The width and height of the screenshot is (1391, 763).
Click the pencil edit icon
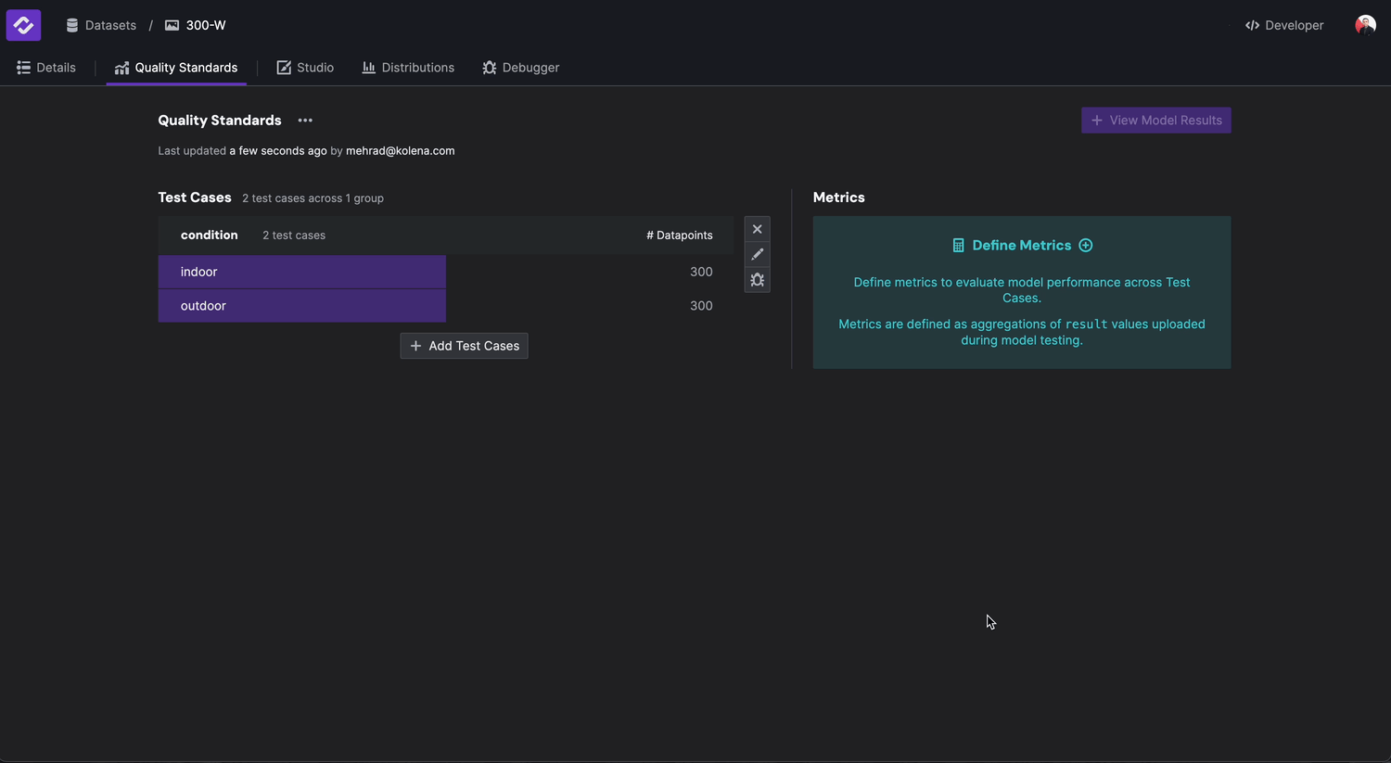[757, 254]
